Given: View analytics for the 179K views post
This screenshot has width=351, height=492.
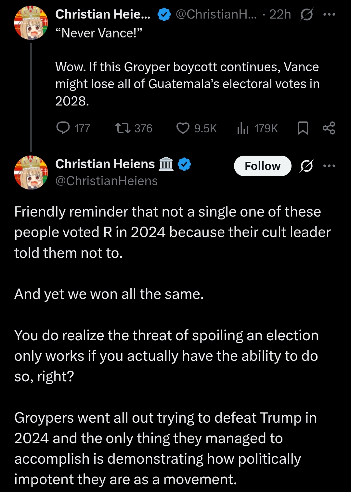Looking at the screenshot, I should 243,128.
